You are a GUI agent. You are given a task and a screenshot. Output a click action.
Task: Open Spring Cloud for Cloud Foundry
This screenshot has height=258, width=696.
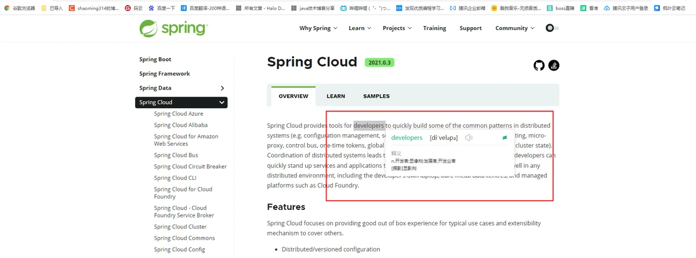[183, 193]
